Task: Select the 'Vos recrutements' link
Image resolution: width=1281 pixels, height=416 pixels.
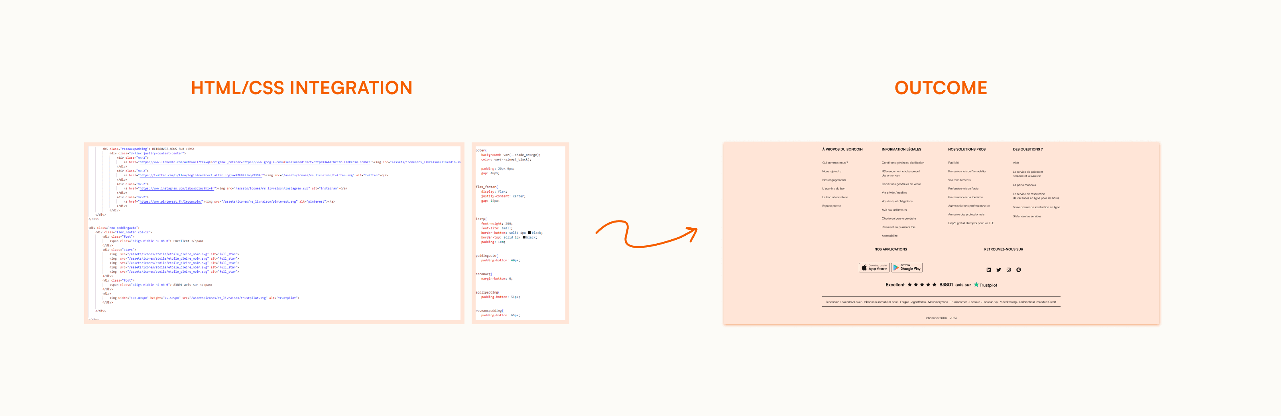Action: 959,180
